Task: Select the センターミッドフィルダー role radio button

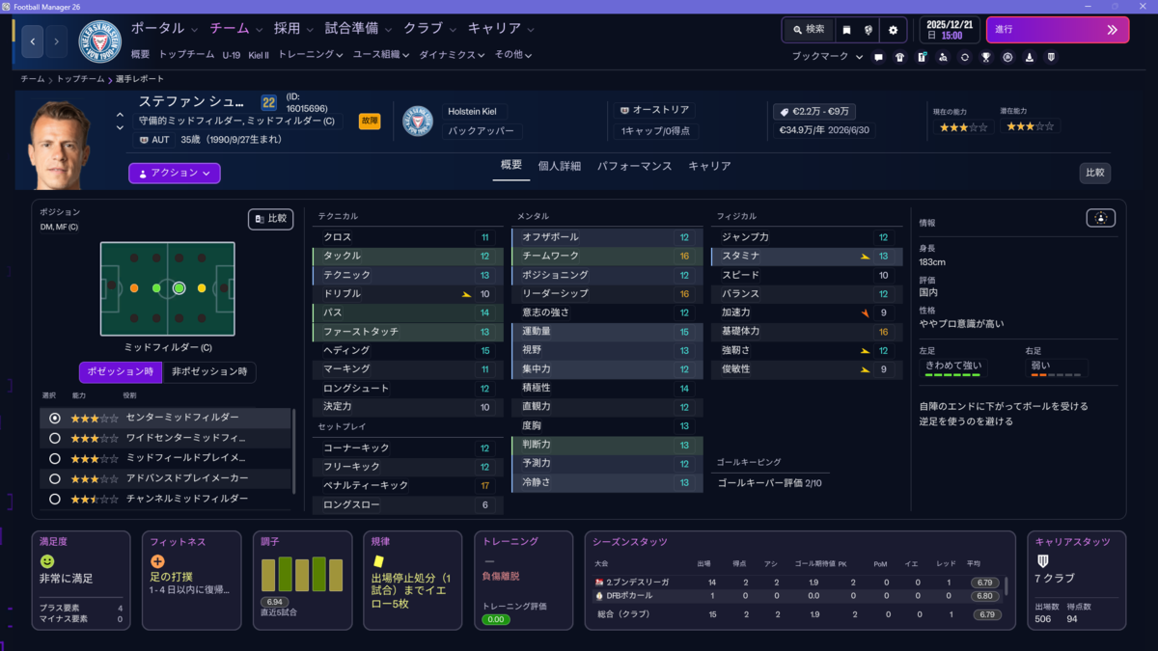Action: click(55, 418)
